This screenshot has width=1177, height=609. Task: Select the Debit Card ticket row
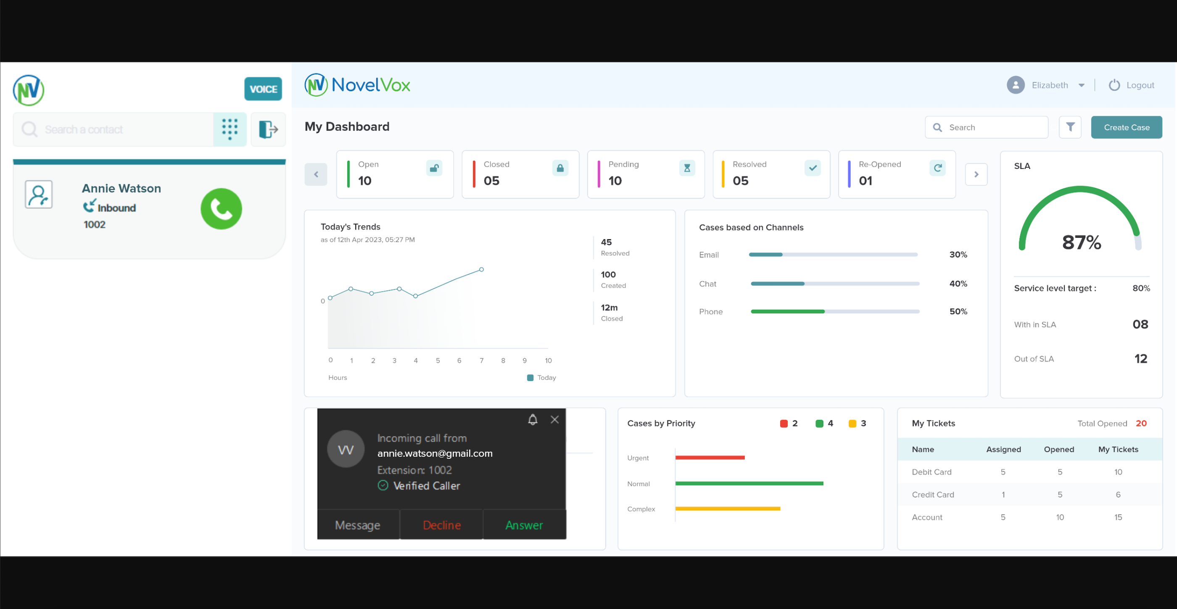(x=1029, y=472)
